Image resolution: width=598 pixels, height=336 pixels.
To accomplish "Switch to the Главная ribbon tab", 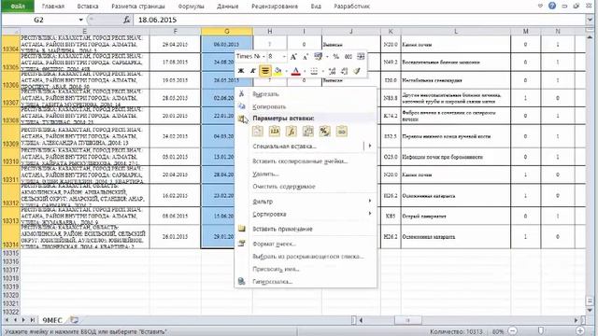I will click(x=53, y=7).
